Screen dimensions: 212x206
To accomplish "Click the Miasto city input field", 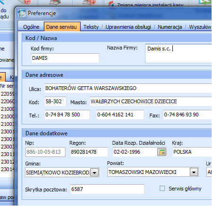I will coord(151,101).
